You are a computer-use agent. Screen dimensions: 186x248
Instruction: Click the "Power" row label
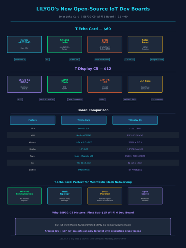pos(33,156)
